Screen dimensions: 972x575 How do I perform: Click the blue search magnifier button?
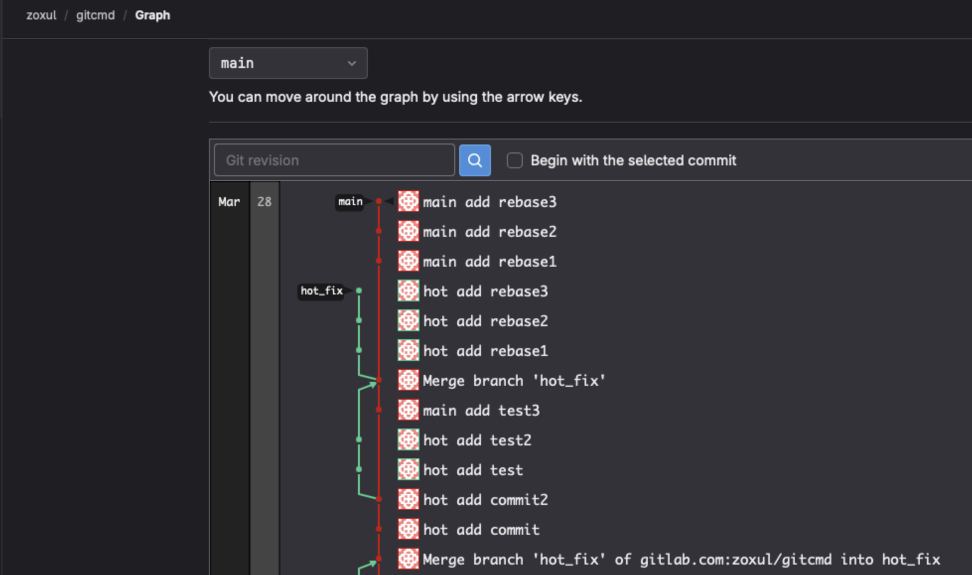pyautogui.click(x=475, y=160)
